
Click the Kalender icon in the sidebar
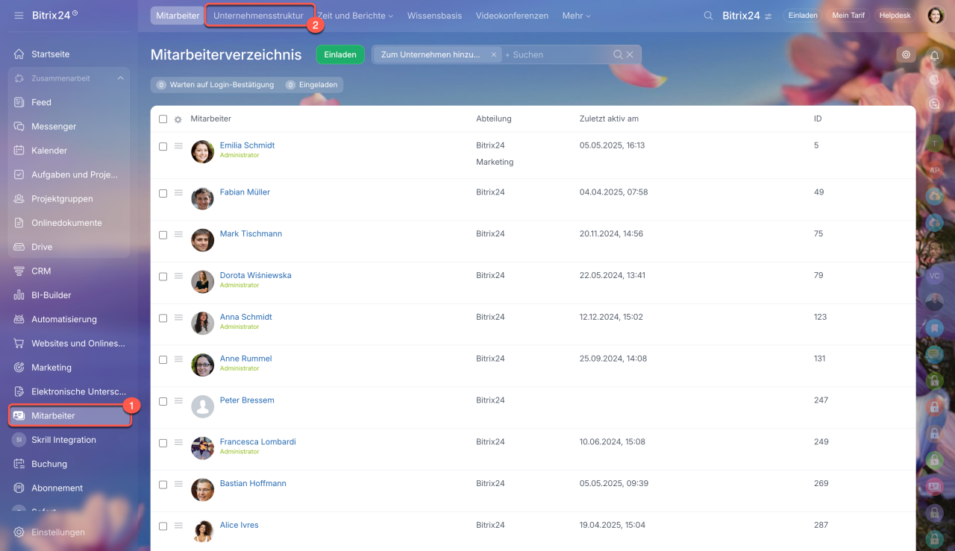[x=19, y=151]
